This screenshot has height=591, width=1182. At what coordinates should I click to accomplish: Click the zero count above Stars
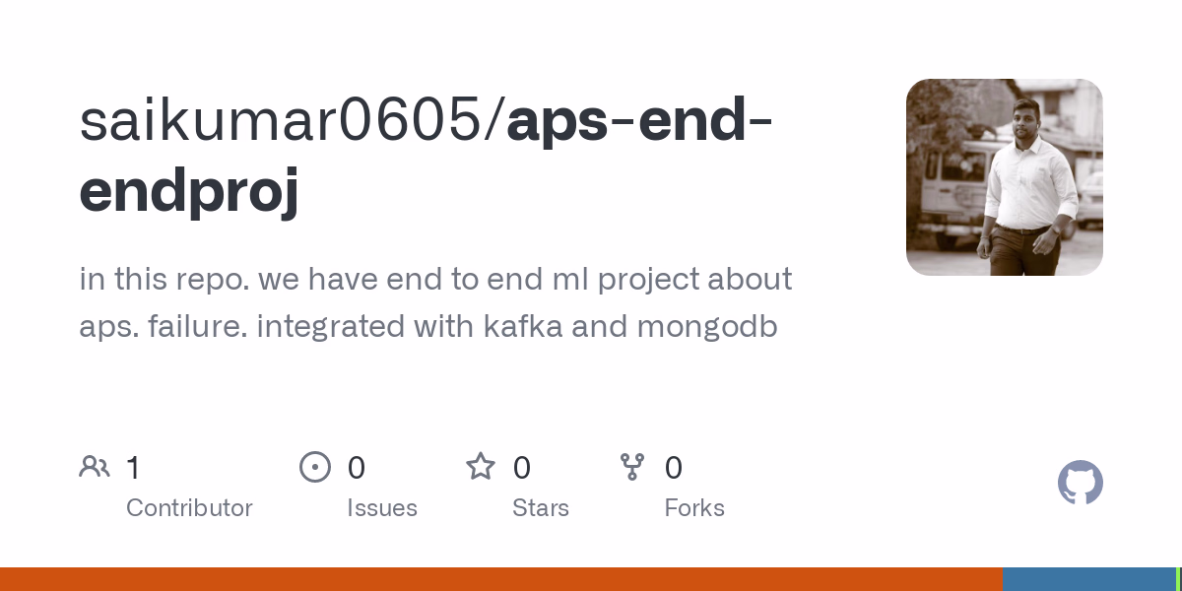[522, 468]
